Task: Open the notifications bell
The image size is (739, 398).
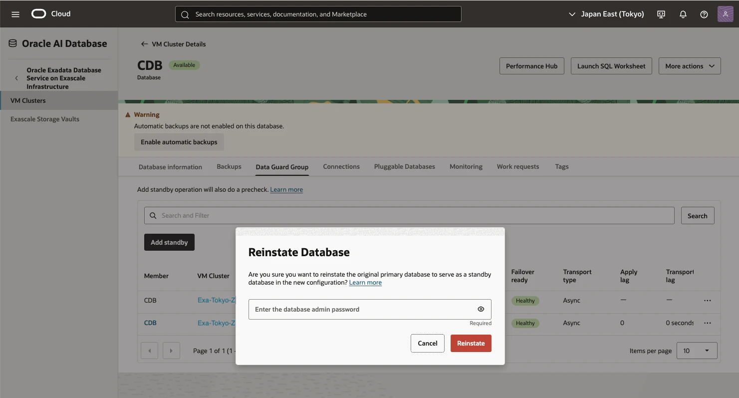Action: pyautogui.click(x=683, y=14)
